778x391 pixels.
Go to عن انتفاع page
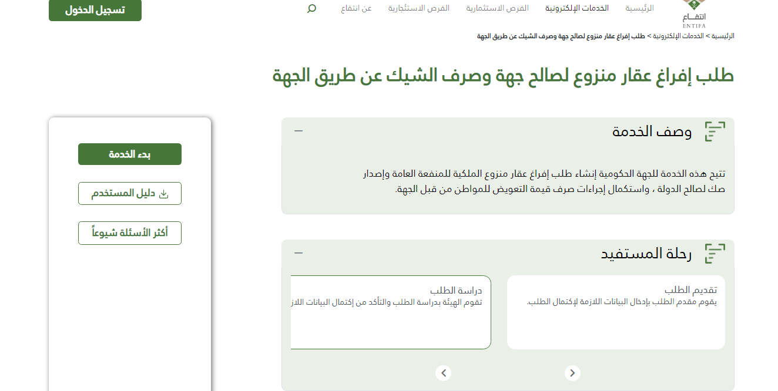pos(356,8)
